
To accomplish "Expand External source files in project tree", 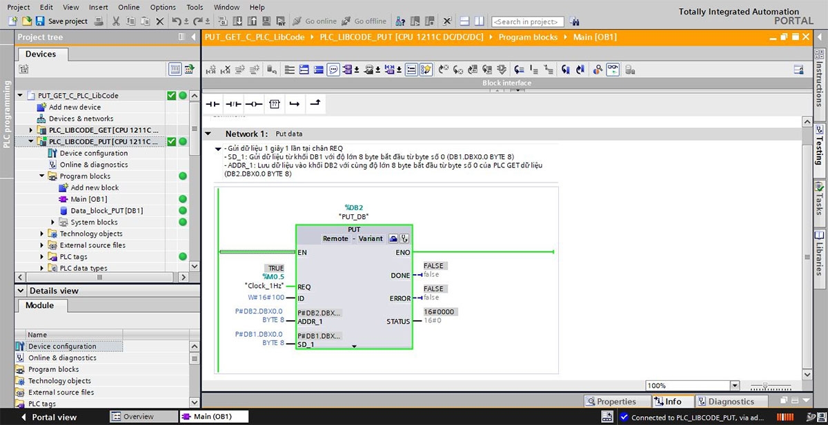I will (x=42, y=245).
